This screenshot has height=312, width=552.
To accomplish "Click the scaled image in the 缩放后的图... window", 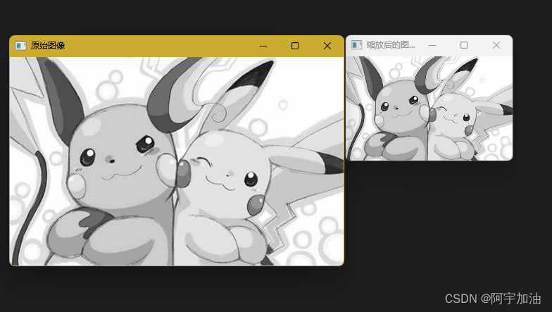I will (429, 108).
